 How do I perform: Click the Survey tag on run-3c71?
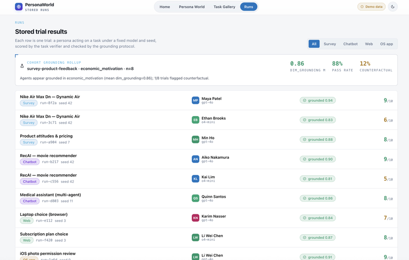click(x=29, y=123)
